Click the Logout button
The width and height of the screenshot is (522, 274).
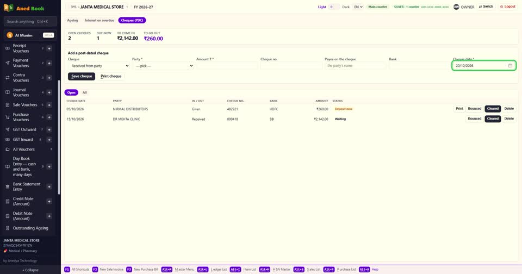(x=508, y=7)
